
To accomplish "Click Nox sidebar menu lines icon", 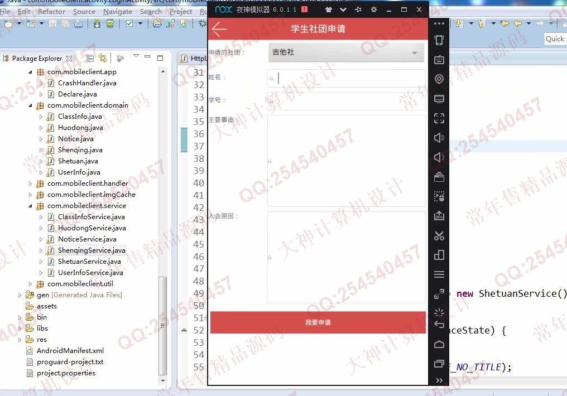I will pos(439,274).
